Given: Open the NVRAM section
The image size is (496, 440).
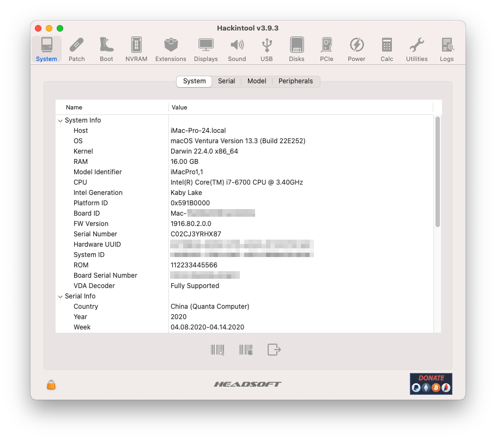Looking at the screenshot, I should click(136, 49).
